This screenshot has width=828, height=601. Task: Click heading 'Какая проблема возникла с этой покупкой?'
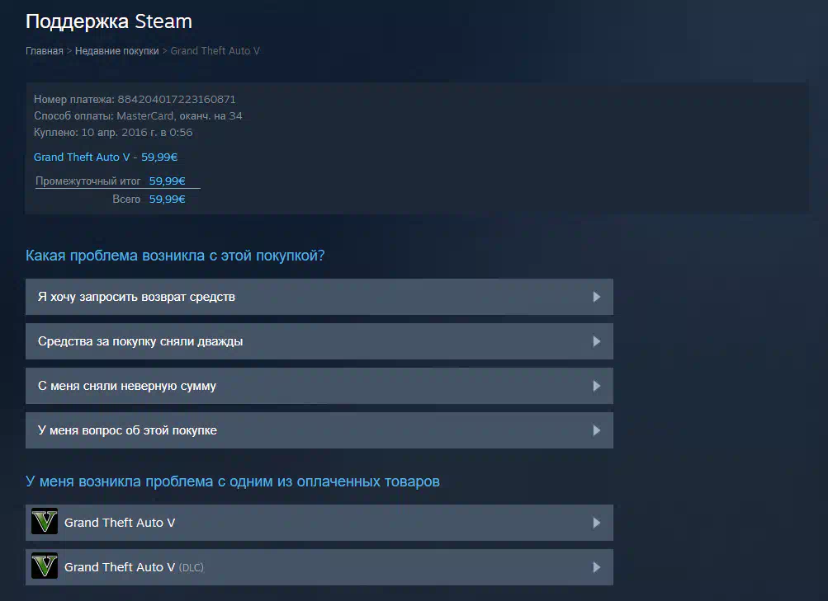(175, 256)
